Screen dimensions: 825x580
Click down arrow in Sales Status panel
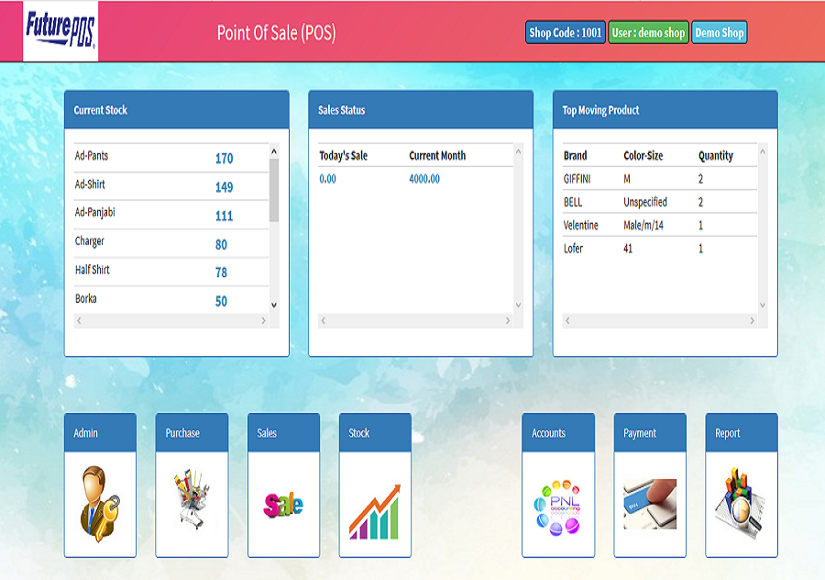518,306
